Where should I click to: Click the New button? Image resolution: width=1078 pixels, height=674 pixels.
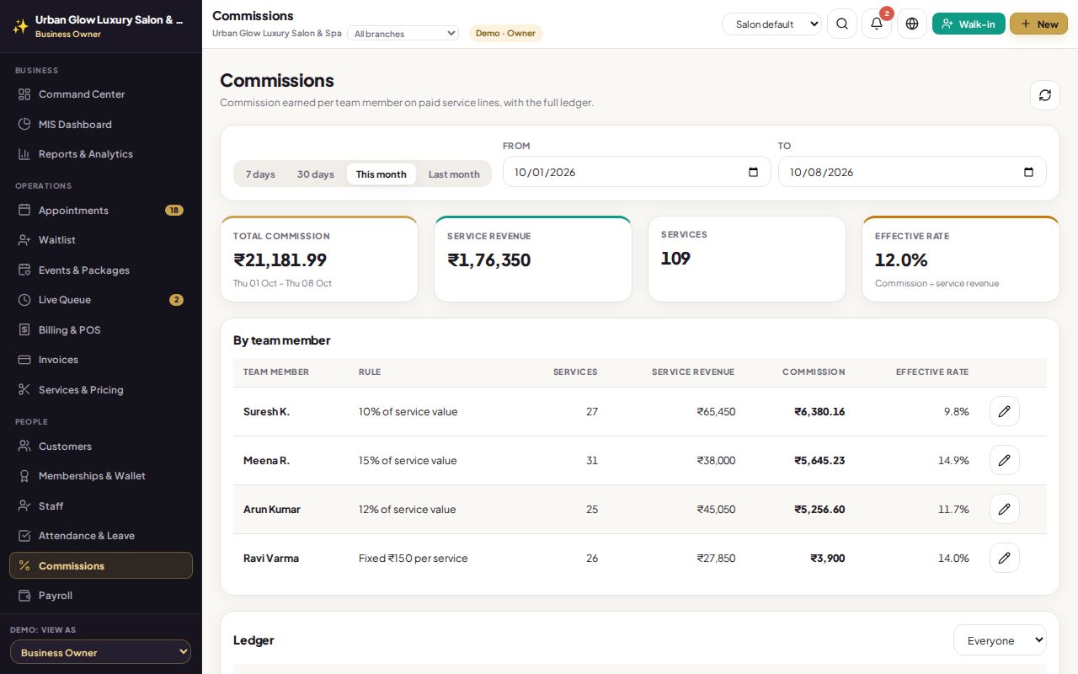point(1038,24)
